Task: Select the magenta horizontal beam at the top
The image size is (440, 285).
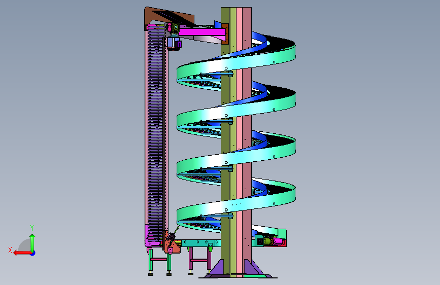Action: pyautogui.click(x=202, y=32)
